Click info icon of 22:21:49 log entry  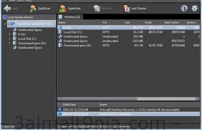tap(60, 109)
